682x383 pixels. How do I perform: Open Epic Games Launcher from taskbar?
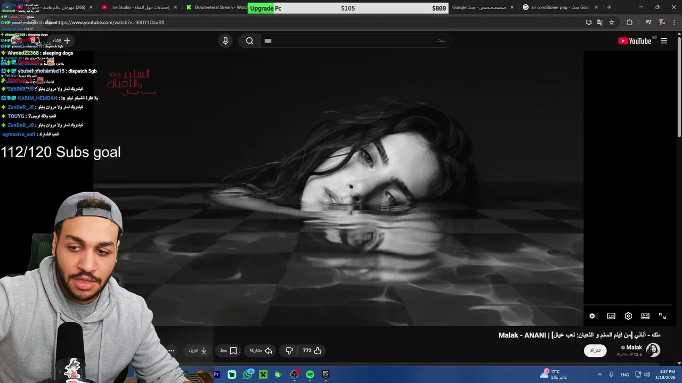click(x=326, y=374)
